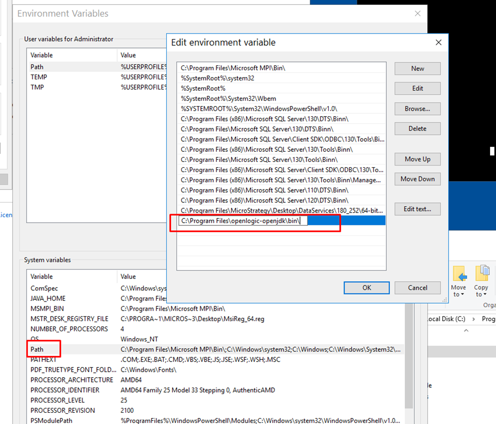Select MSMPI_BIN system variable

(x=216, y=308)
